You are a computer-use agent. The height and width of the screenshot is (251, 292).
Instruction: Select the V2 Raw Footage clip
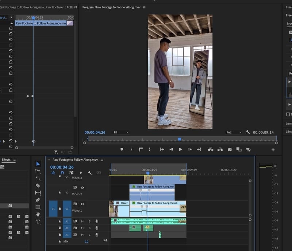pos(152,192)
